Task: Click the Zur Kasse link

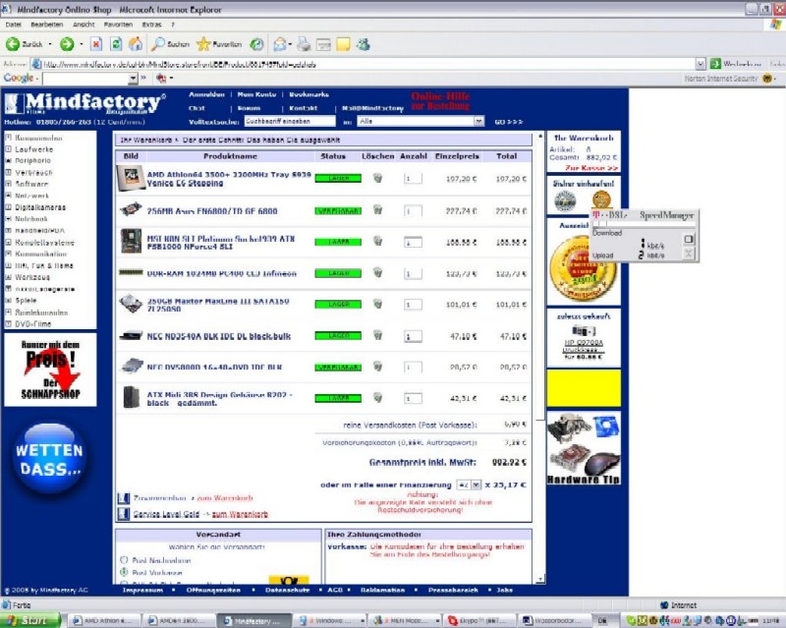Action: pos(591,168)
